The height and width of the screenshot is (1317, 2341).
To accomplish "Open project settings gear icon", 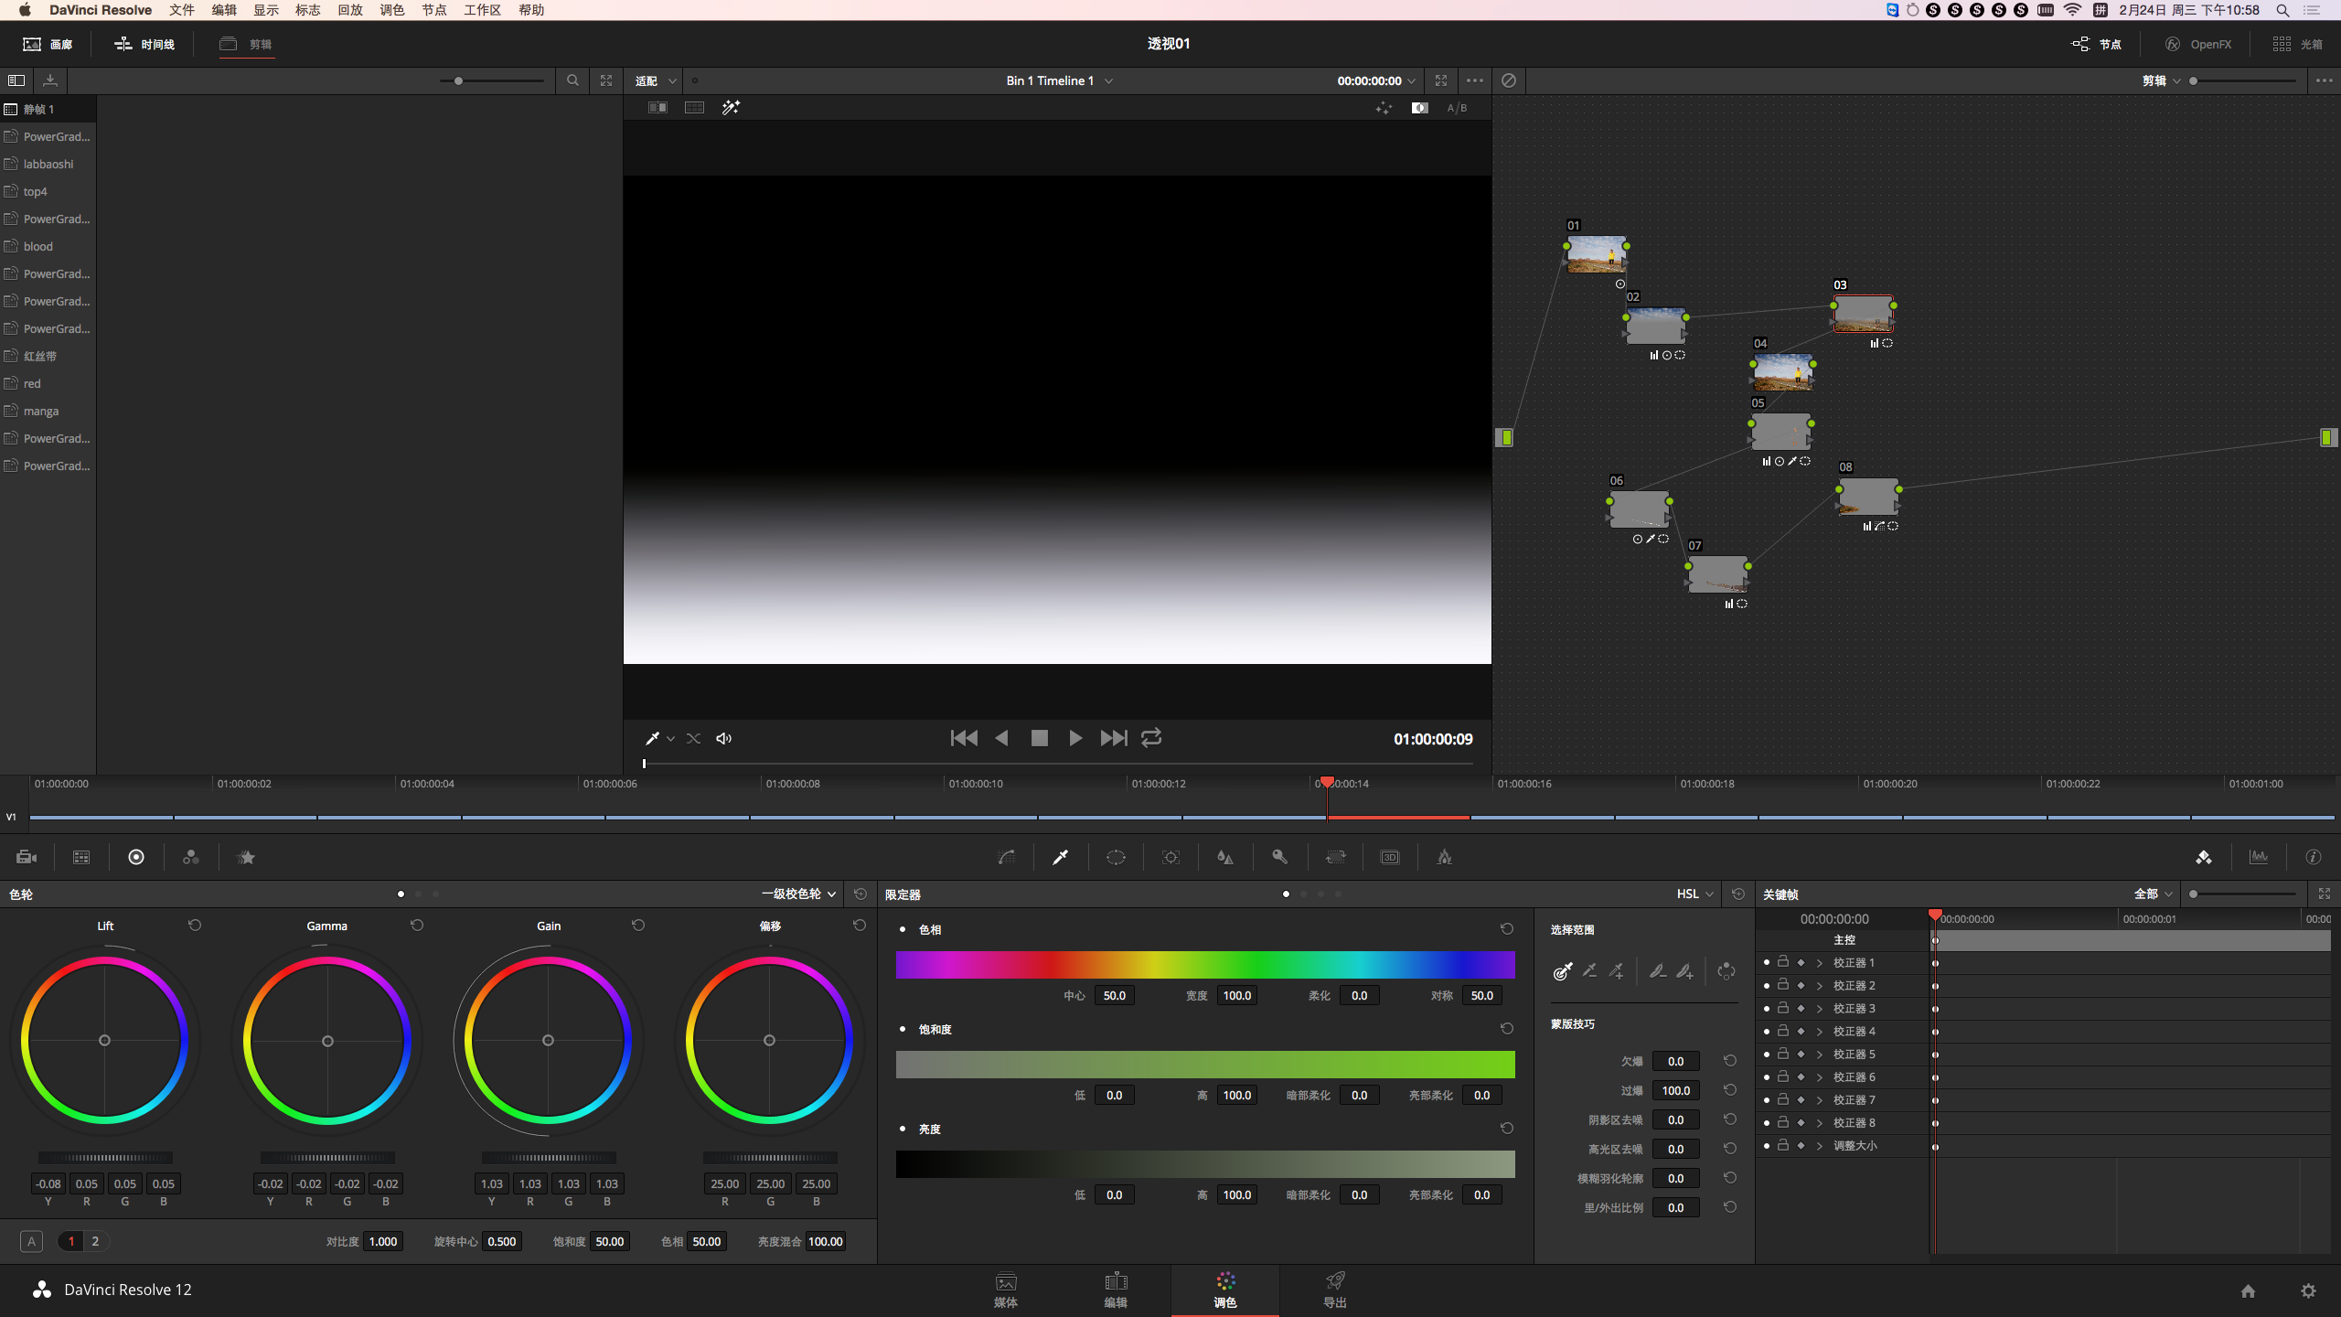I will pos(2308,1290).
